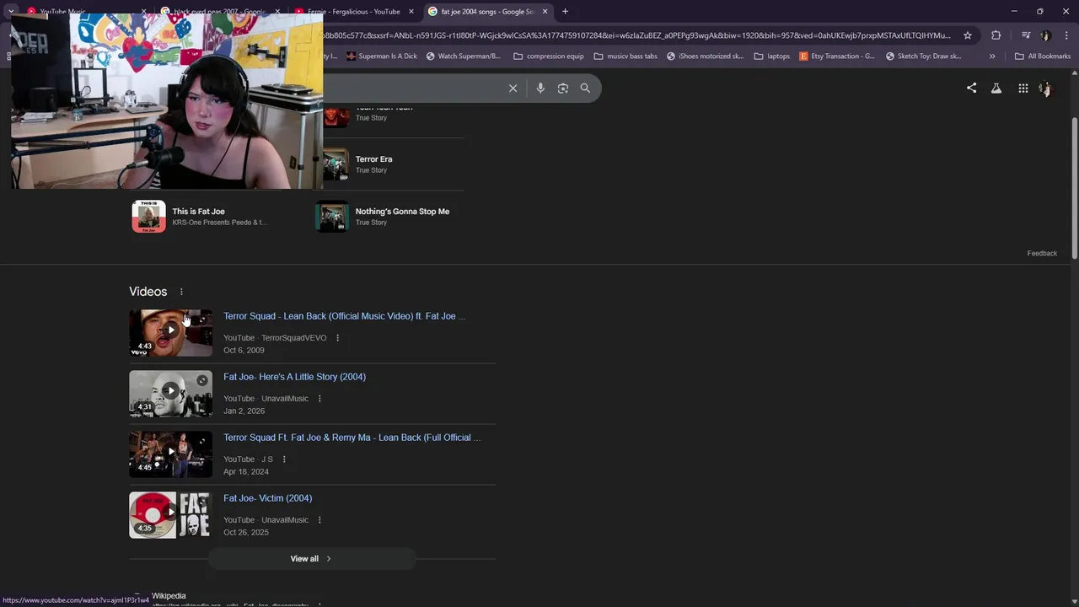This screenshot has height=607, width=1079.
Task: Open Search Labs flask icon
Action: tap(996, 89)
